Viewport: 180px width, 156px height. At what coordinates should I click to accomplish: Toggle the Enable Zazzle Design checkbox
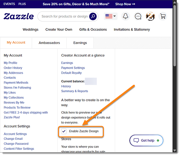point(64,131)
